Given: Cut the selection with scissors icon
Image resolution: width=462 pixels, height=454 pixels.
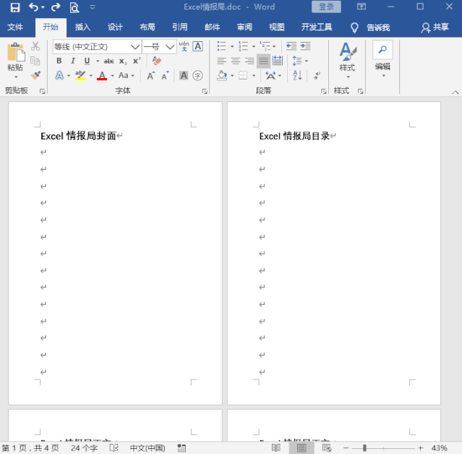Looking at the screenshot, I should (35, 46).
